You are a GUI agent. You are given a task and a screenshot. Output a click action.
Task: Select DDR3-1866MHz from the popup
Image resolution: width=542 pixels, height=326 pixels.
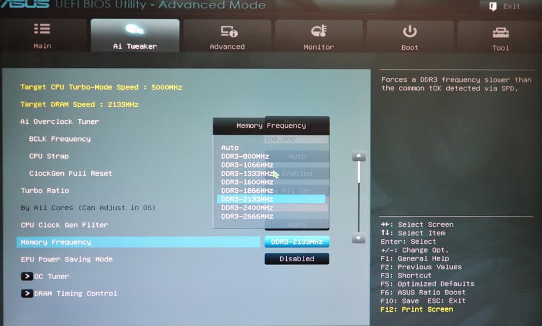point(247,191)
